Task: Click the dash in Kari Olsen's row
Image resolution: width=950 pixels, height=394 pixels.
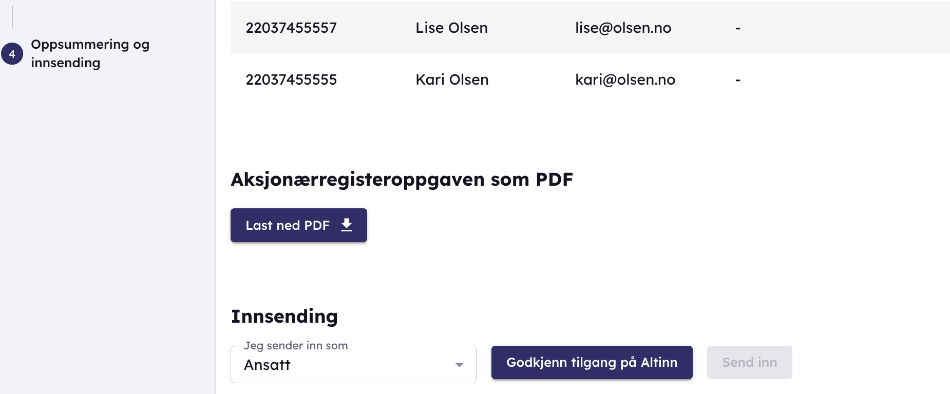Action: click(738, 80)
